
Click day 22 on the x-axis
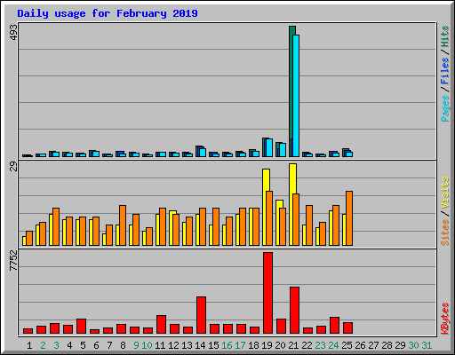[307, 345]
